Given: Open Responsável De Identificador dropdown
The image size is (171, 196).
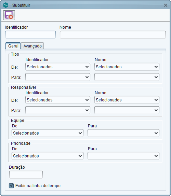Looking at the screenshot, I should click(58, 100).
